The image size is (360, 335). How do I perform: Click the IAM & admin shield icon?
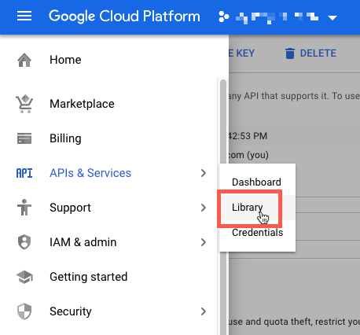coord(24,242)
